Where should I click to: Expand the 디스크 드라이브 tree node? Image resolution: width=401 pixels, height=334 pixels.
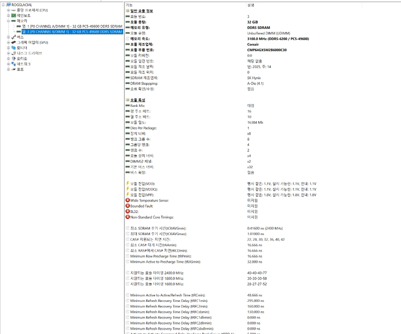coord(8,53)
